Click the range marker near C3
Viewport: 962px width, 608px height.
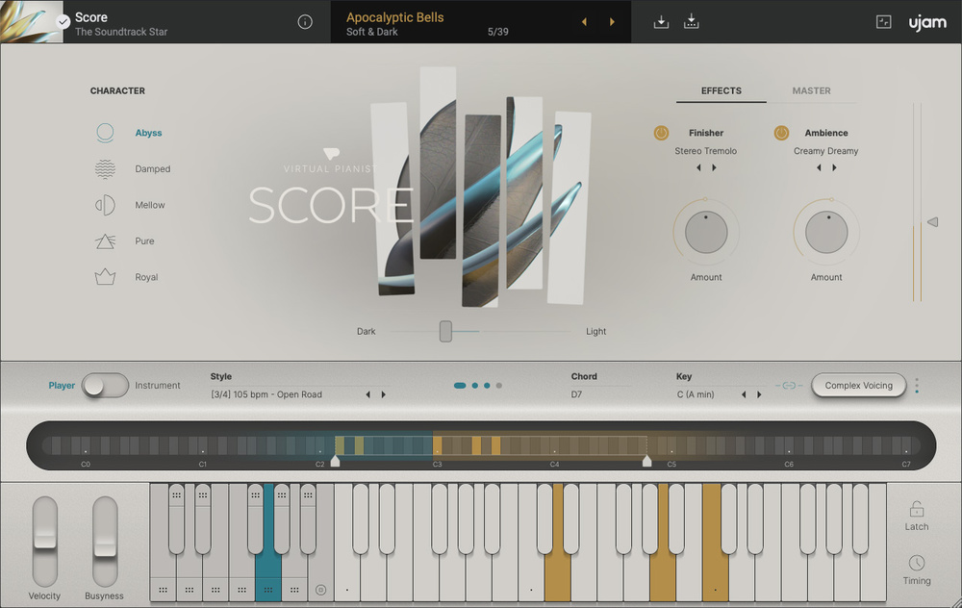click(335, 461)
